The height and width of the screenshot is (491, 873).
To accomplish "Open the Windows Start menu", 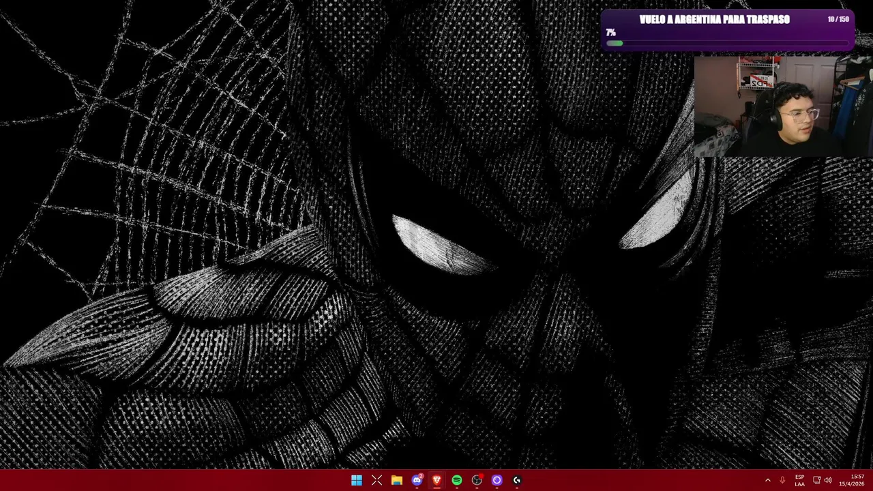I will point(357,480).
